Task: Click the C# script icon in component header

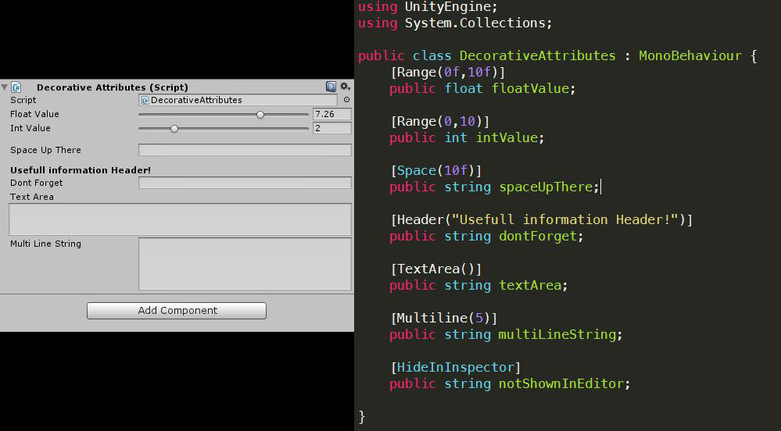Action: (16, 87)
